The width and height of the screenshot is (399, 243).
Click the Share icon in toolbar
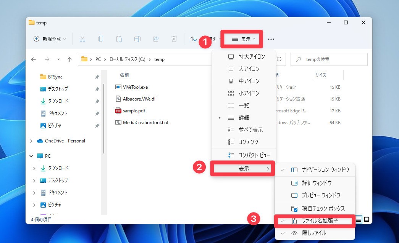pos(156,39)
